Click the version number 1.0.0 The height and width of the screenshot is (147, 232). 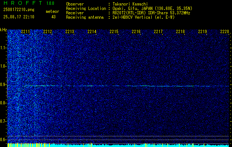tap(50, 3)
